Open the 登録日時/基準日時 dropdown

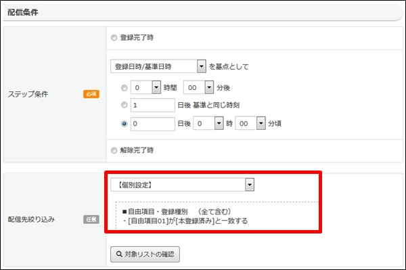pyautogui.click(x=158, y=66)
